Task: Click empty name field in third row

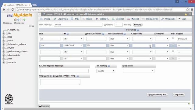Action: (50, 52)
